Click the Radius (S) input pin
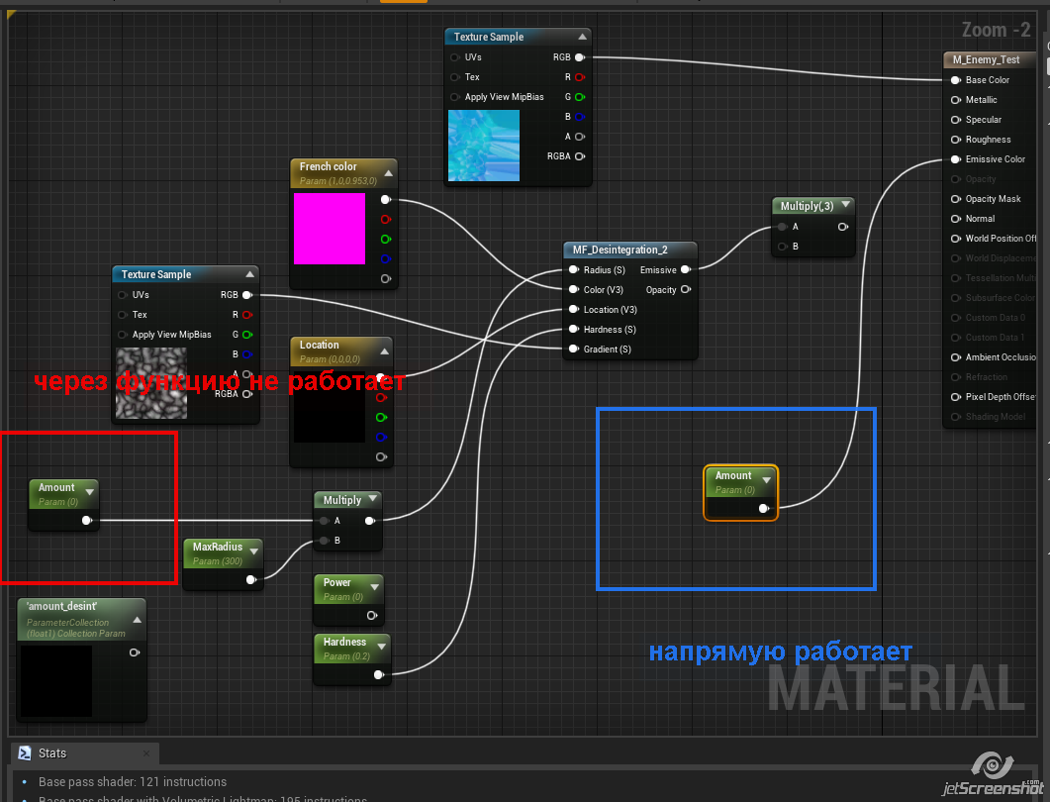Image resolution: width=1050 pixels, height=802 pixels. 573,270
